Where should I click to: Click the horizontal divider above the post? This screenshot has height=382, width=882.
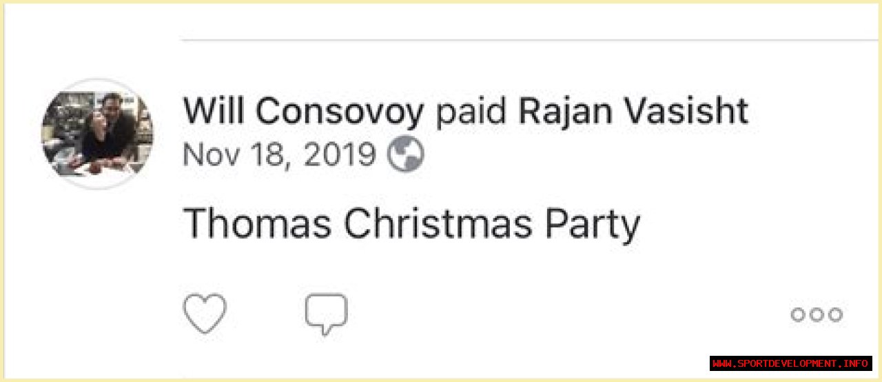(524, 40)
